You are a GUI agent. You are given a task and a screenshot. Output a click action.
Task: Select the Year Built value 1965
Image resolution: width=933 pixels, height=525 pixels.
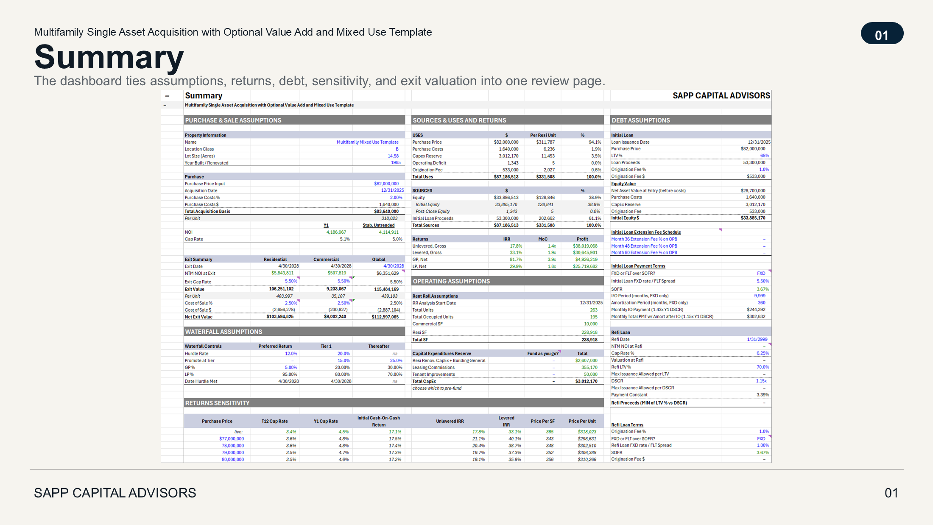[396, 163]
